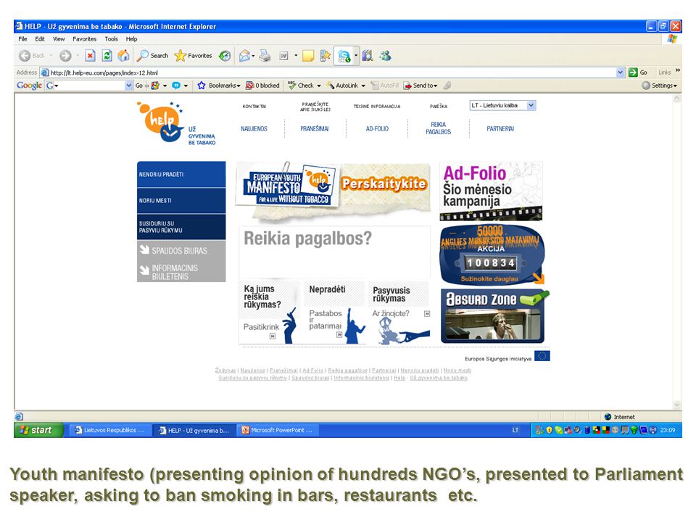Open Favorites star in toolbar

click(180, 56)
